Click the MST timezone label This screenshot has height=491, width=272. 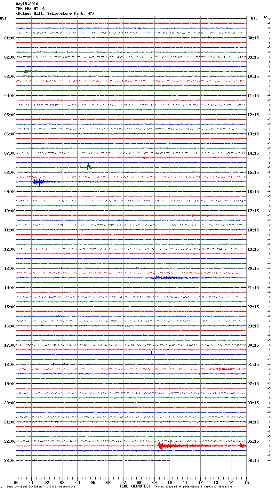[x=3, y=18]
